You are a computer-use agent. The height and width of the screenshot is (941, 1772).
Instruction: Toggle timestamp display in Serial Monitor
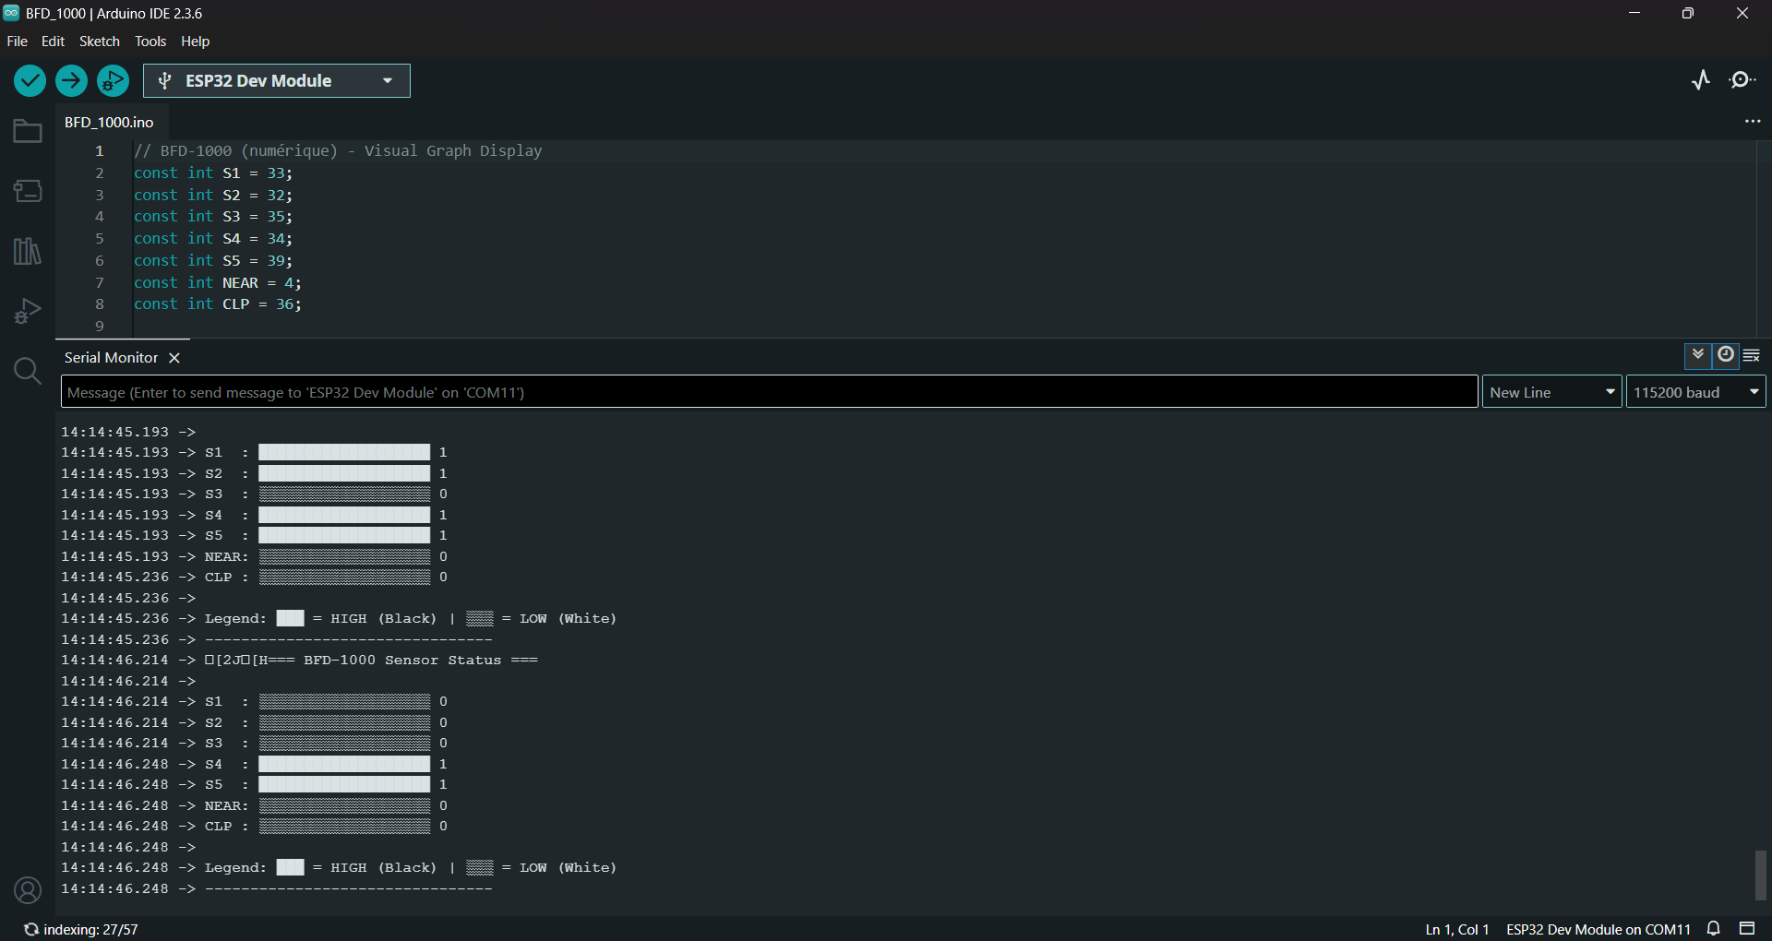(1725, 355)
